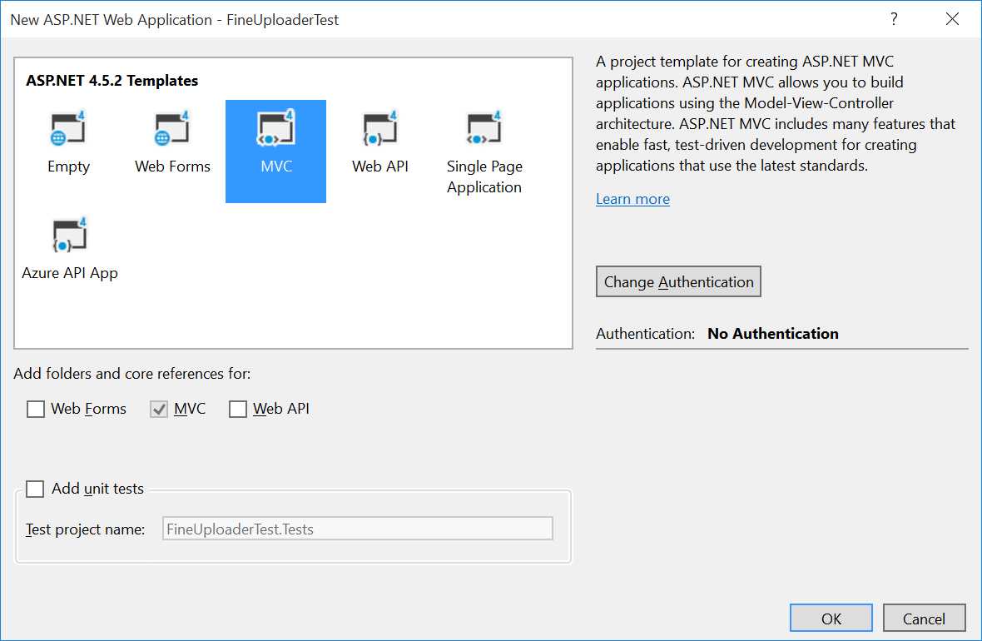The image size is (982, 641).
Task: Click the 'Add folders and core references for:' label
Action: [x=132, y=374]
